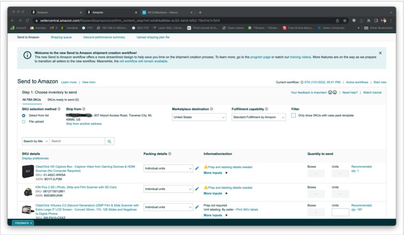Click the happy face feedback icon
This screenshot has width=404, height=235.
pos(330,92)
